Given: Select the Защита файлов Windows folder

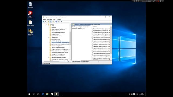Looking at the screenshot, I should (x=58, y=47).
